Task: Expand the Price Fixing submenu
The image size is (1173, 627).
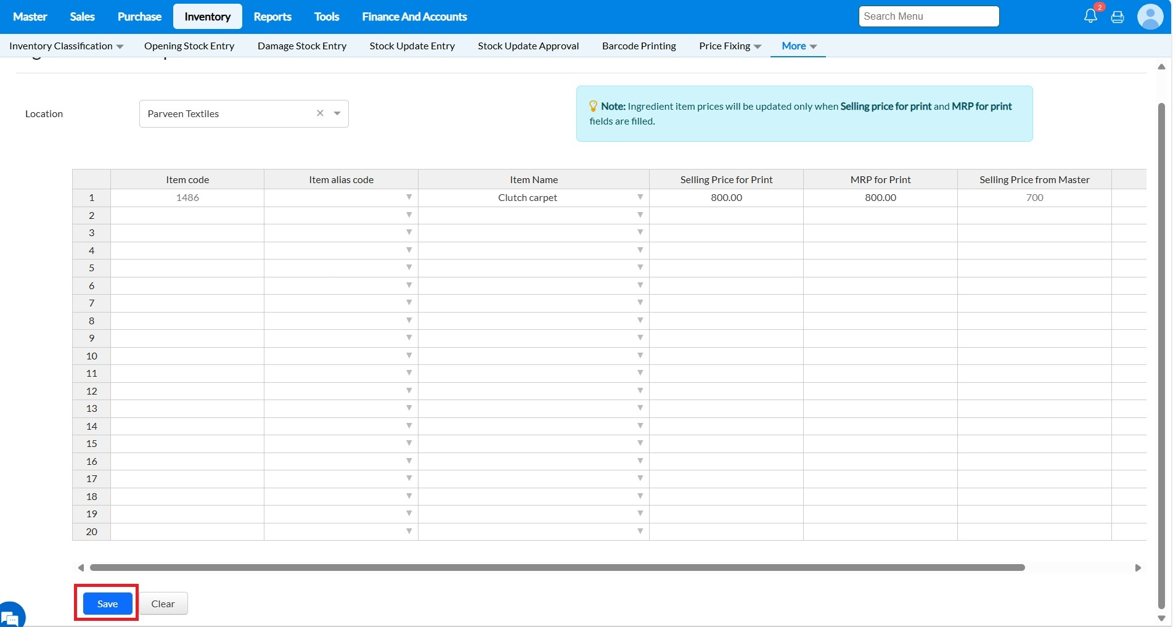Action: [x=730, y=46]
